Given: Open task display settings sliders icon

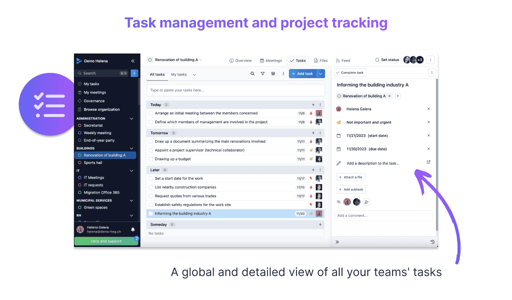Looking at the screenshot, I should 273,74.
